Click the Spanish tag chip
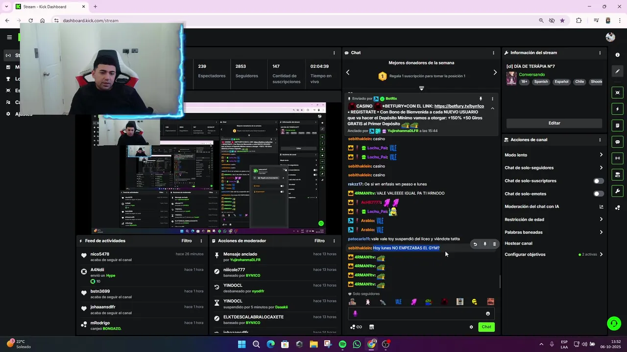This screenshot has height=352, width=627. pyautogui.click(x=541, y=82)
